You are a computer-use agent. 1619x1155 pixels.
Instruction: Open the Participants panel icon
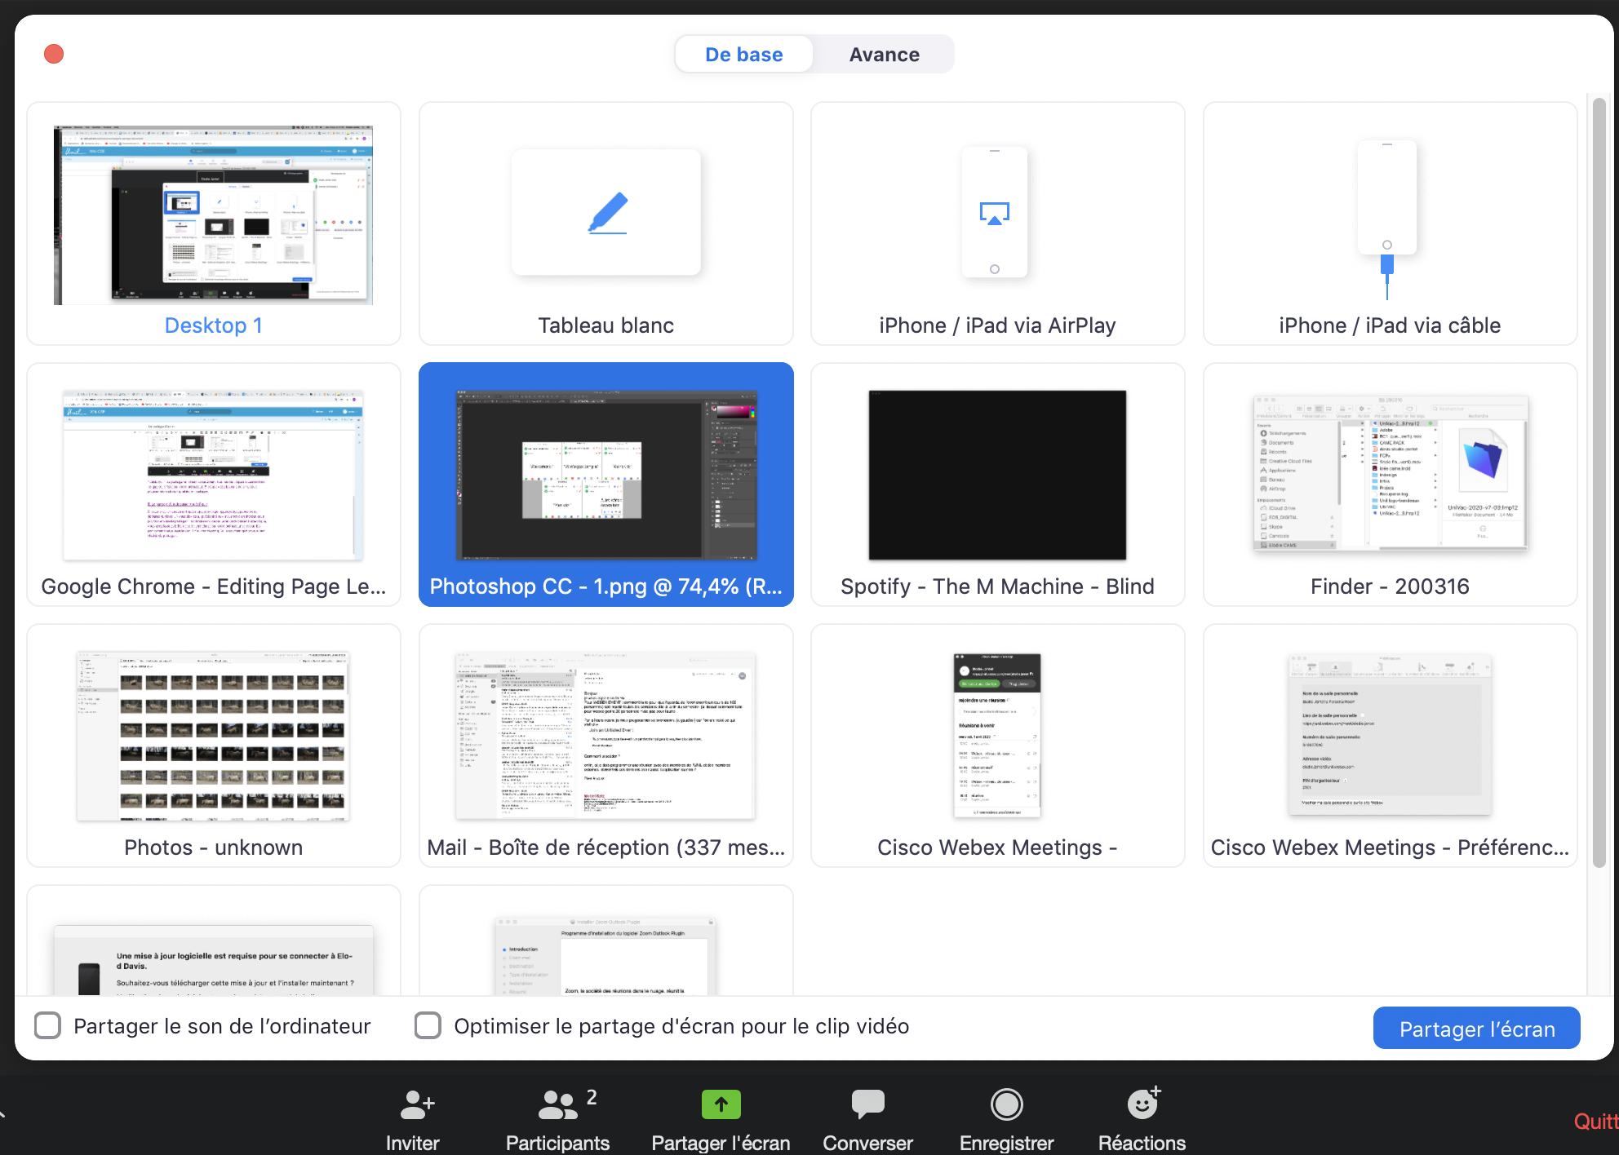click(558, 1105)
